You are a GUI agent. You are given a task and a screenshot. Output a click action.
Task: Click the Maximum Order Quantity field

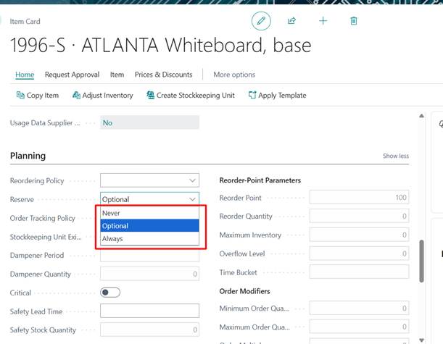click(x=359, y=327)
